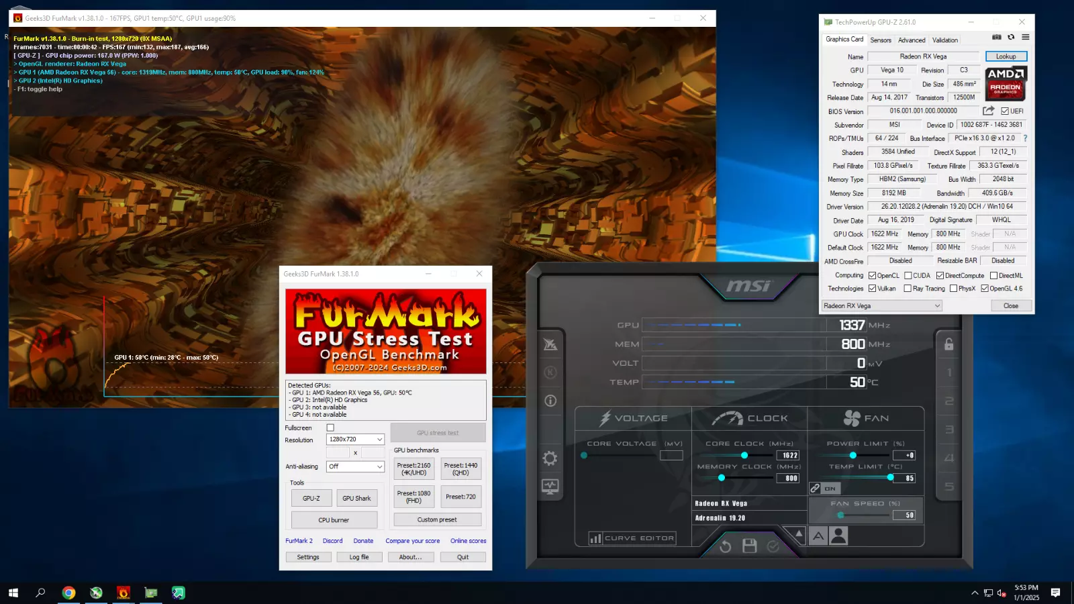This screenshot has height=604, width=1074.
Task: Switch to the GPU-Z Validation tab
Action: click(x=945, y=40)
